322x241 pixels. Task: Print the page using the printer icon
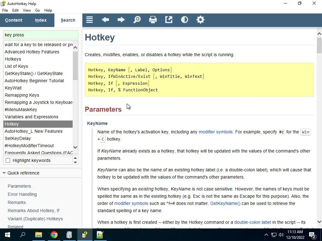(x=153, y=20)
